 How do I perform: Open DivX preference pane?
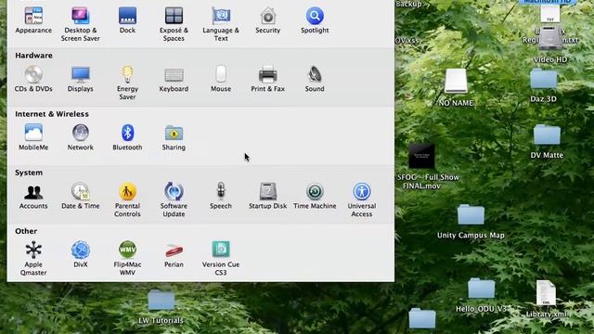click(x=81, y=250)
